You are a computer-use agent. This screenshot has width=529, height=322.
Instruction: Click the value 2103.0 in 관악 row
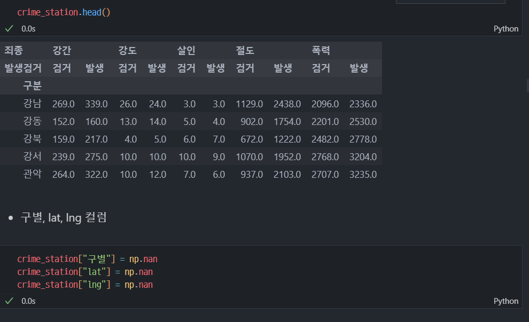click(x=287, y=174)
